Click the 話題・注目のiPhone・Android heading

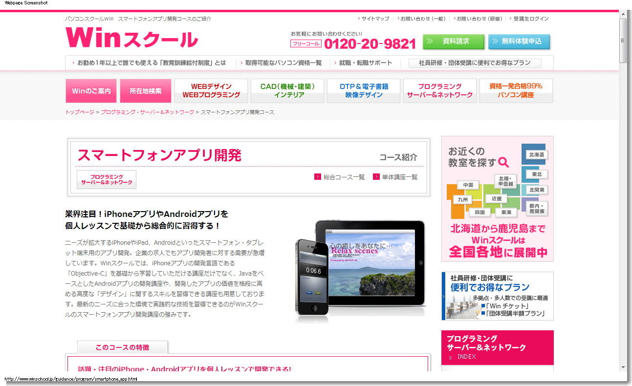185,369
